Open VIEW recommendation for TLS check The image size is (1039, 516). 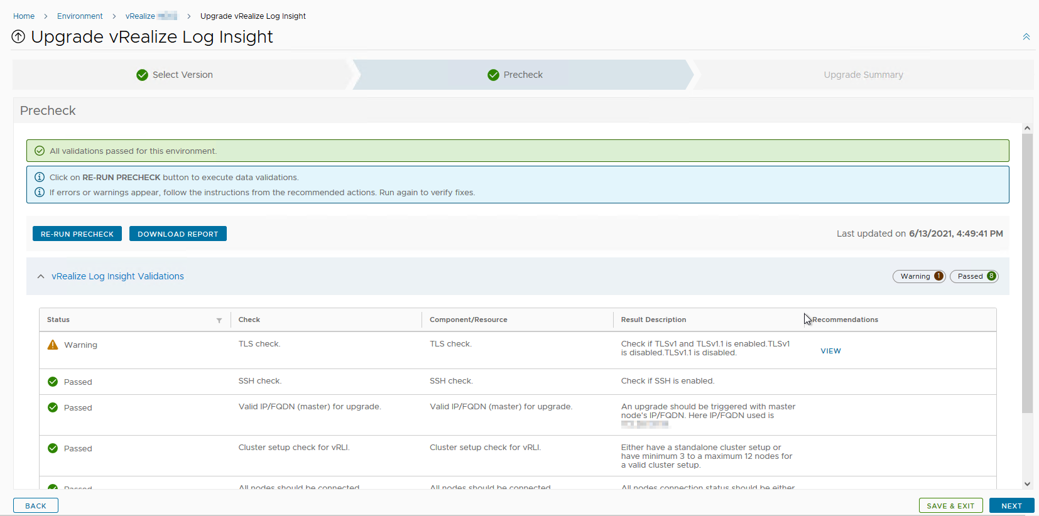(830, 351)
